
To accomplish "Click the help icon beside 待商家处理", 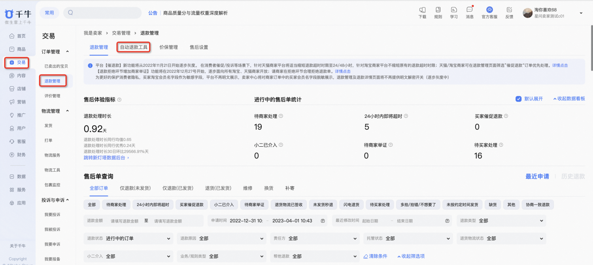I will [281, 116].
